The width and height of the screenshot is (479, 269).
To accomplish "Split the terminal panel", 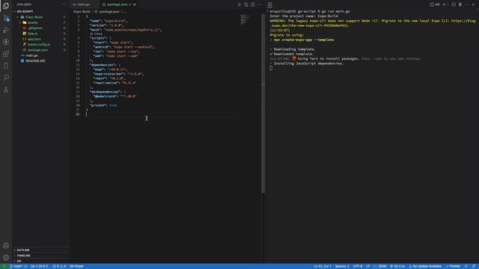I will pyautogui.click(x=454, y=4).
